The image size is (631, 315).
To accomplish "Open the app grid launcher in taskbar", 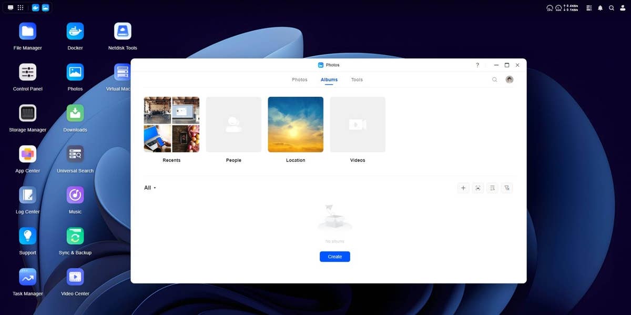I will (x=21, y=8).
